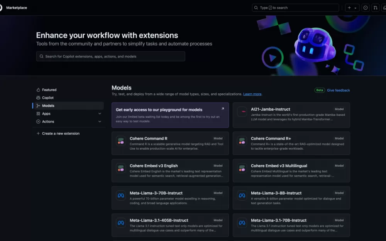Click the Model label on AI21-Jamba-Instruct

(339, 109)
